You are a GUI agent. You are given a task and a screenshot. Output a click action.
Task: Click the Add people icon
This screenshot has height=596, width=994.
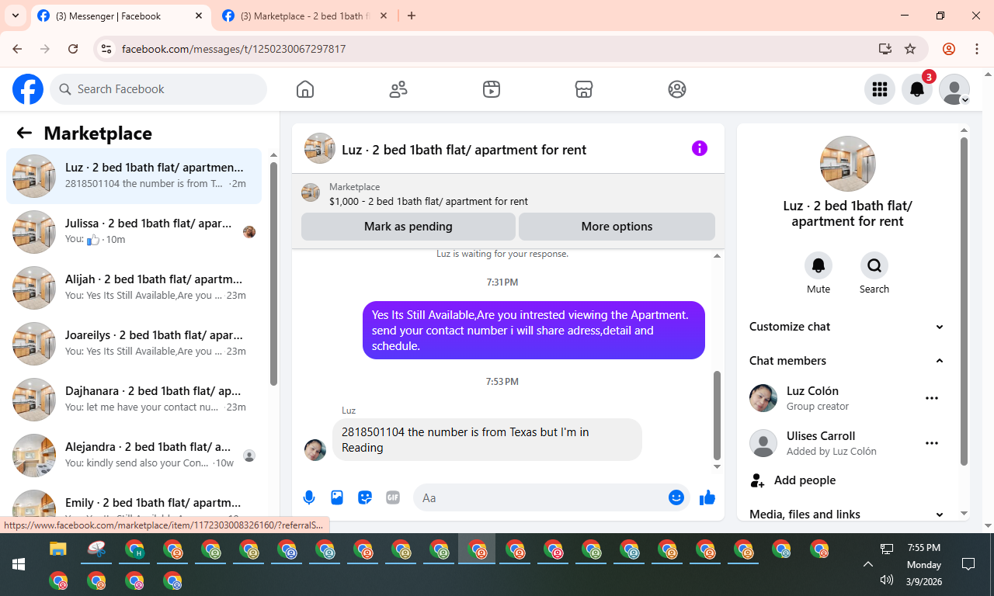coord(758,480)
